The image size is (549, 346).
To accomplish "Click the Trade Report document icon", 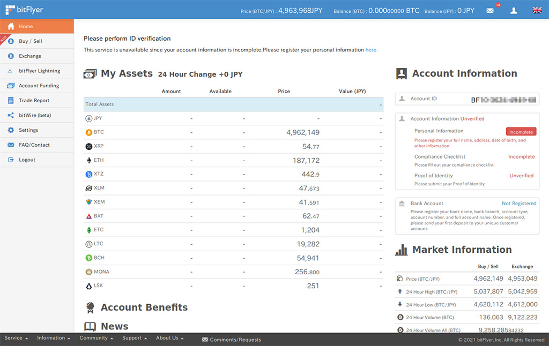I will 11,100.
